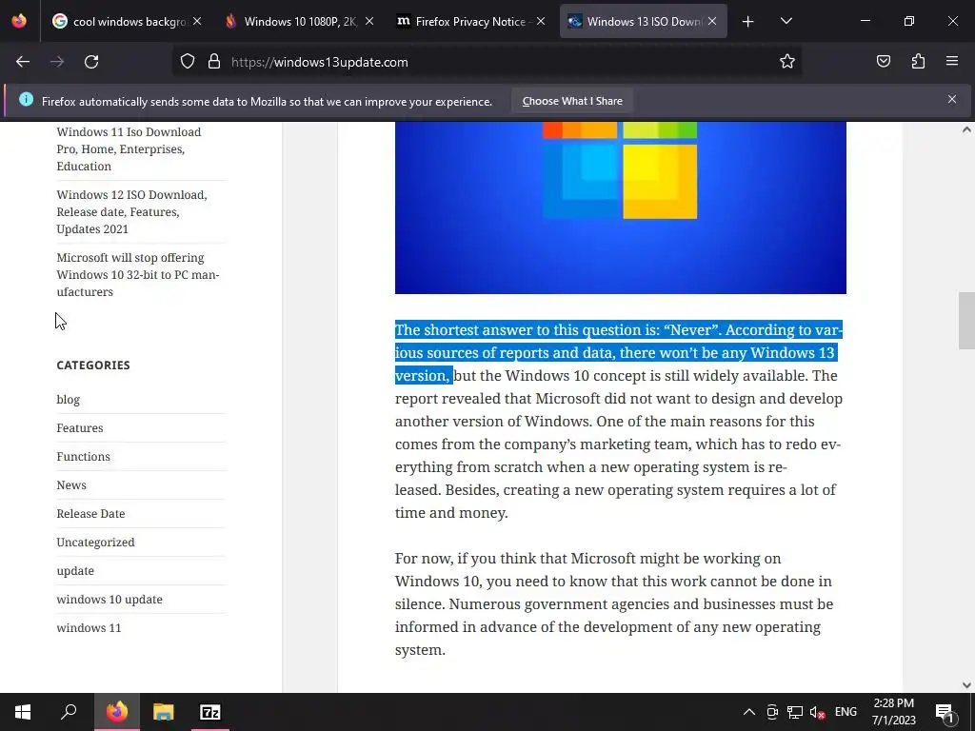The width and height of the screenshot is (975, 731).
Task: Open the News category
Action: [x=71, y=484]
